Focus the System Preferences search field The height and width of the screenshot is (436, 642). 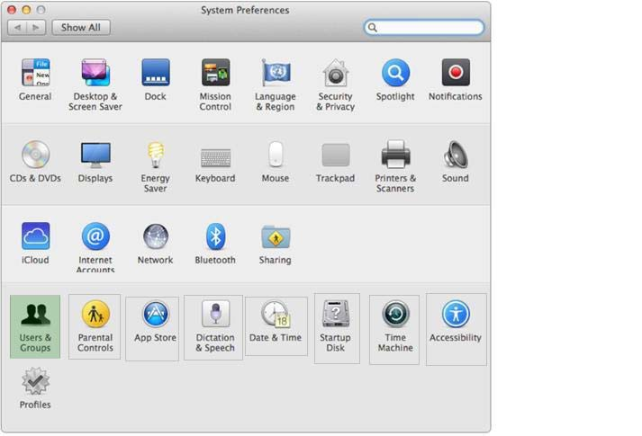point(424,27)
